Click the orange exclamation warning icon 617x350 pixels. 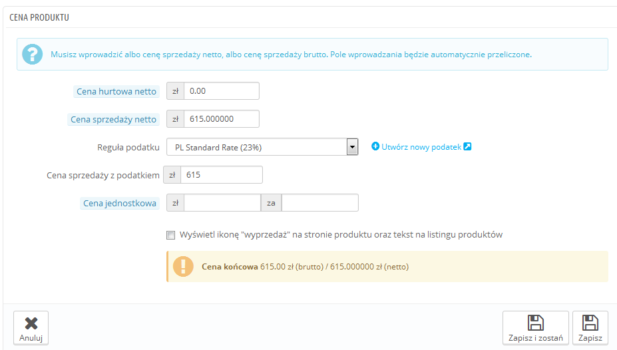tap(183, 266)
